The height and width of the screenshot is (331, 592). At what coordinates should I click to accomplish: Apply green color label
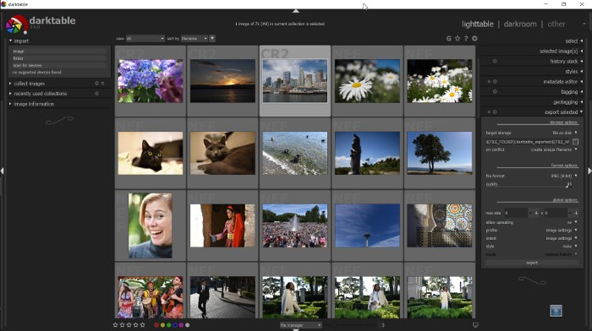tap(169, 325)
